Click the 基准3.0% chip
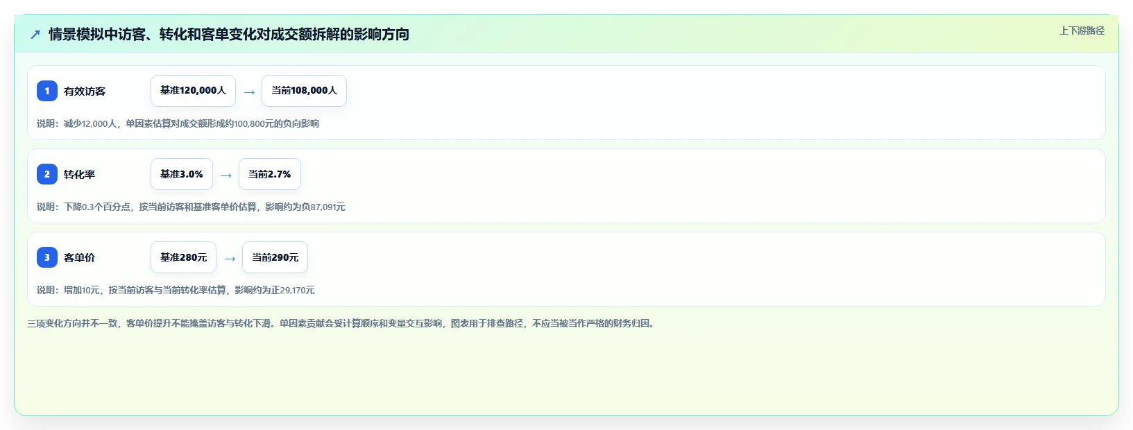This screenshot has height=430, width=1133. pyautogui.click(x=182, y=174)
